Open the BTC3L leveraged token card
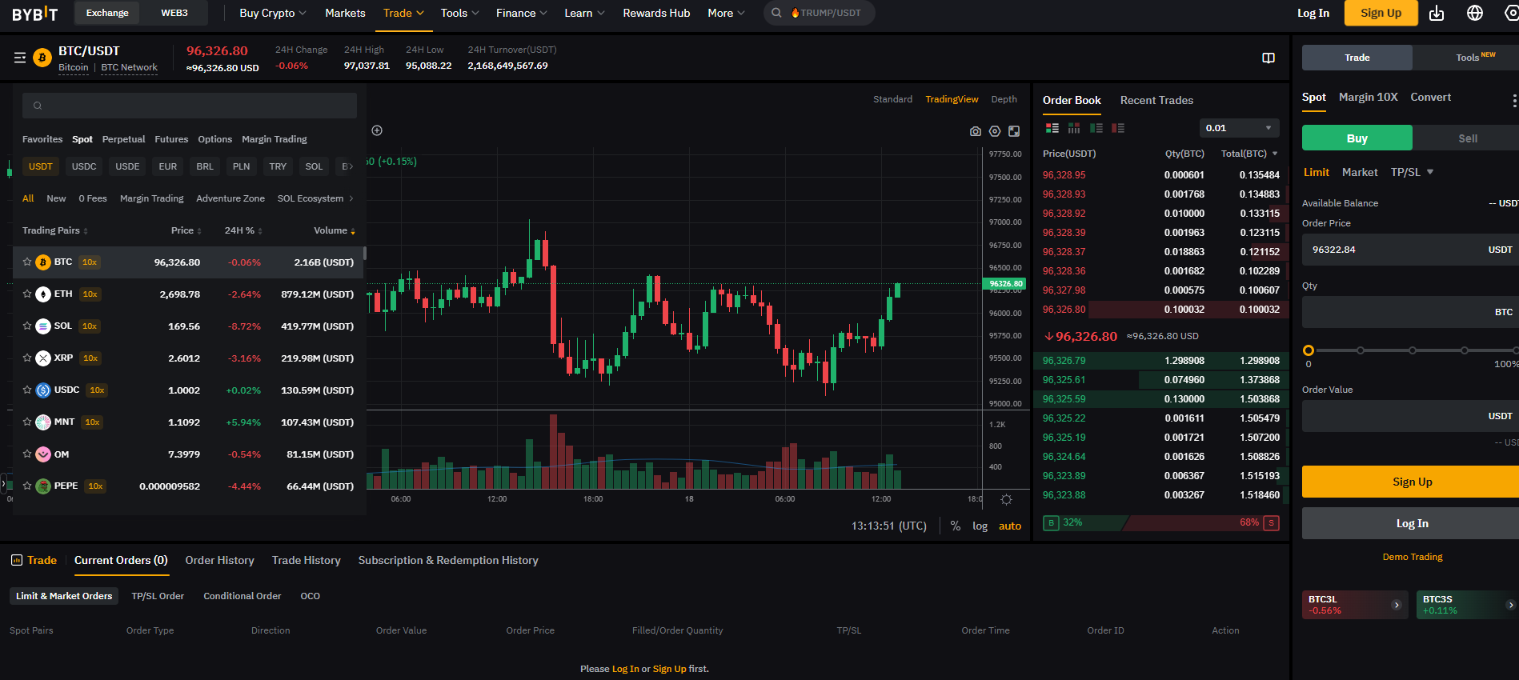The image size is (1519, 680). [1354, 605]
